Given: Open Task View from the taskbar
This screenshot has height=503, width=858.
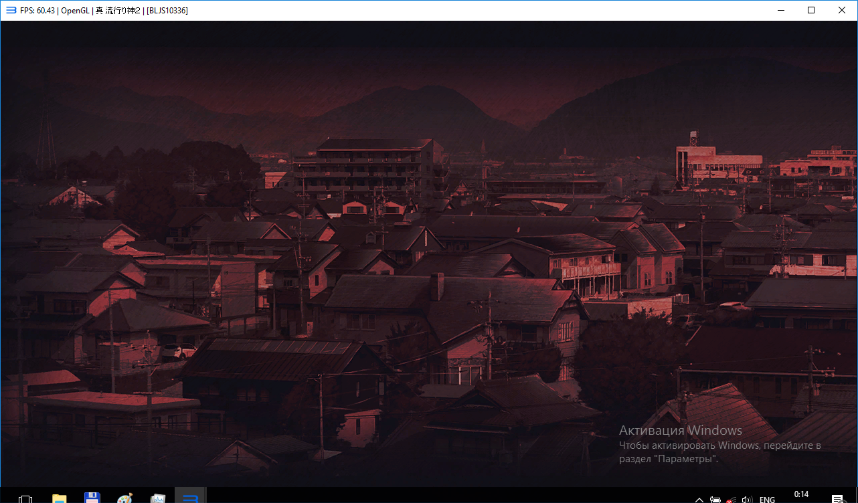Looking at the screenshot, I should [x=25, y=498].
